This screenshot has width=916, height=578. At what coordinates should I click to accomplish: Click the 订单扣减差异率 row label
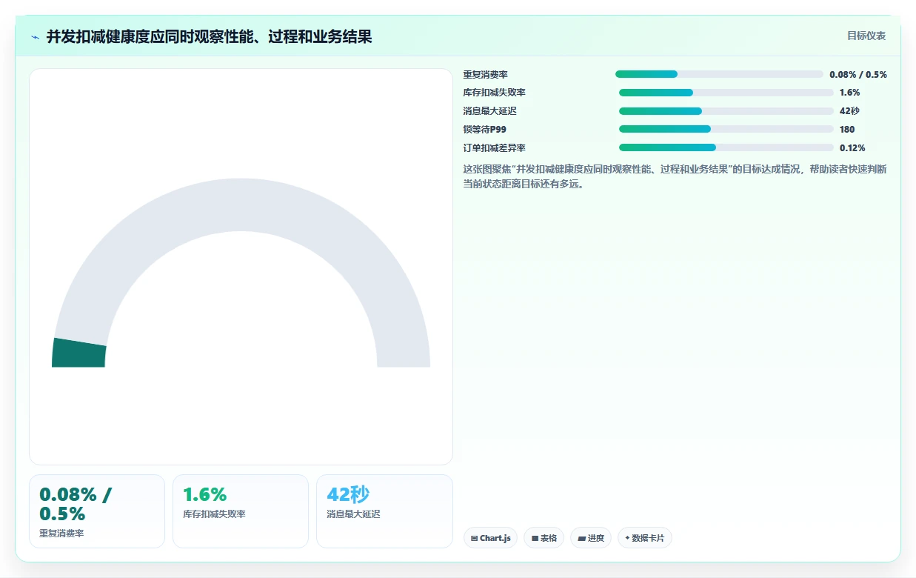click(495, 147)
